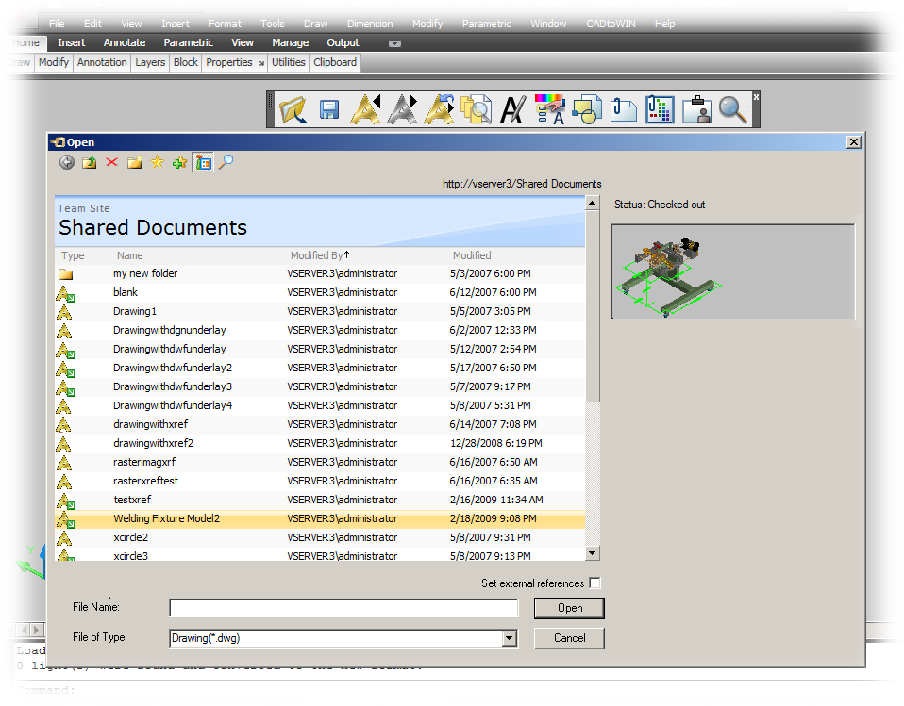Click the Cancel button

click(x=570, y=638)
